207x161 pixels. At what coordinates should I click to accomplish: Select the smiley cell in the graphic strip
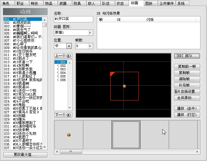coord(69,135)
